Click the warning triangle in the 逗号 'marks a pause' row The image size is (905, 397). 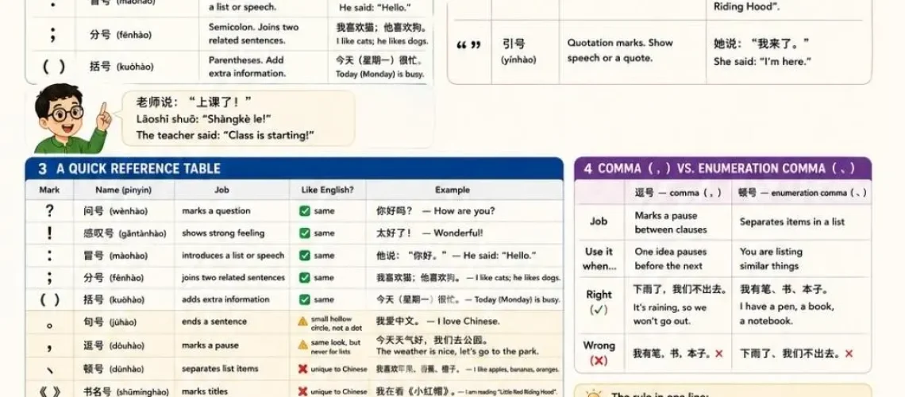pyautogui.click(x=302, y=345)
